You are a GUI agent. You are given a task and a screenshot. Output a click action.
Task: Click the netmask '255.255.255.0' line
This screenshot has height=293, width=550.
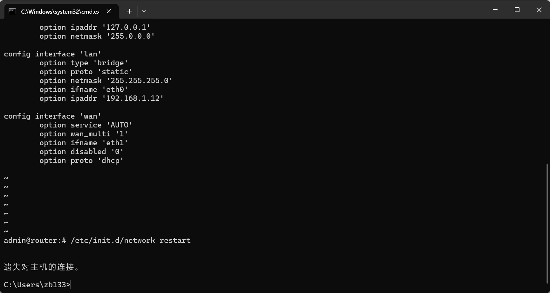coord(106,81)
